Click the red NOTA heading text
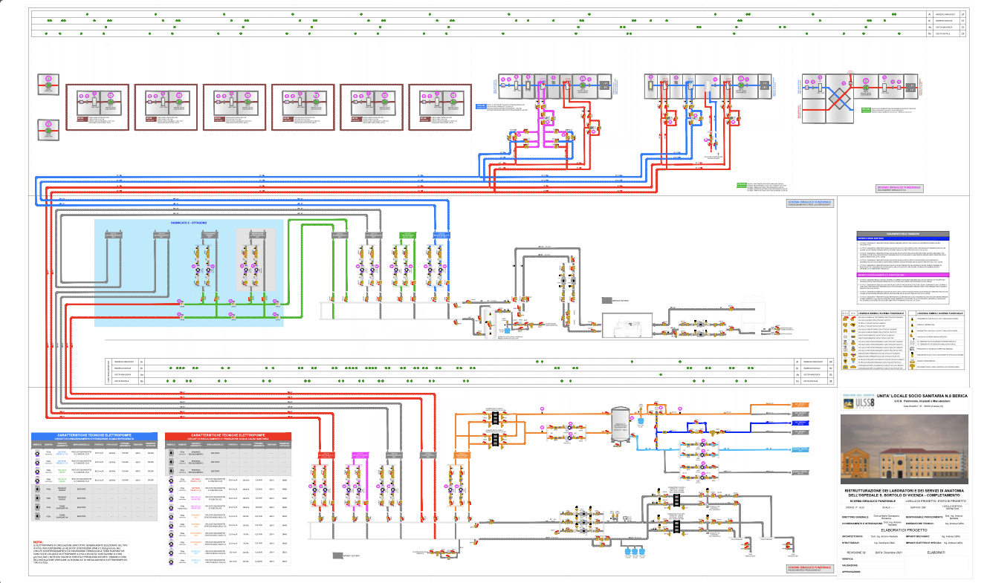This screenshot has height=583, width=987. tap(38, 543)
